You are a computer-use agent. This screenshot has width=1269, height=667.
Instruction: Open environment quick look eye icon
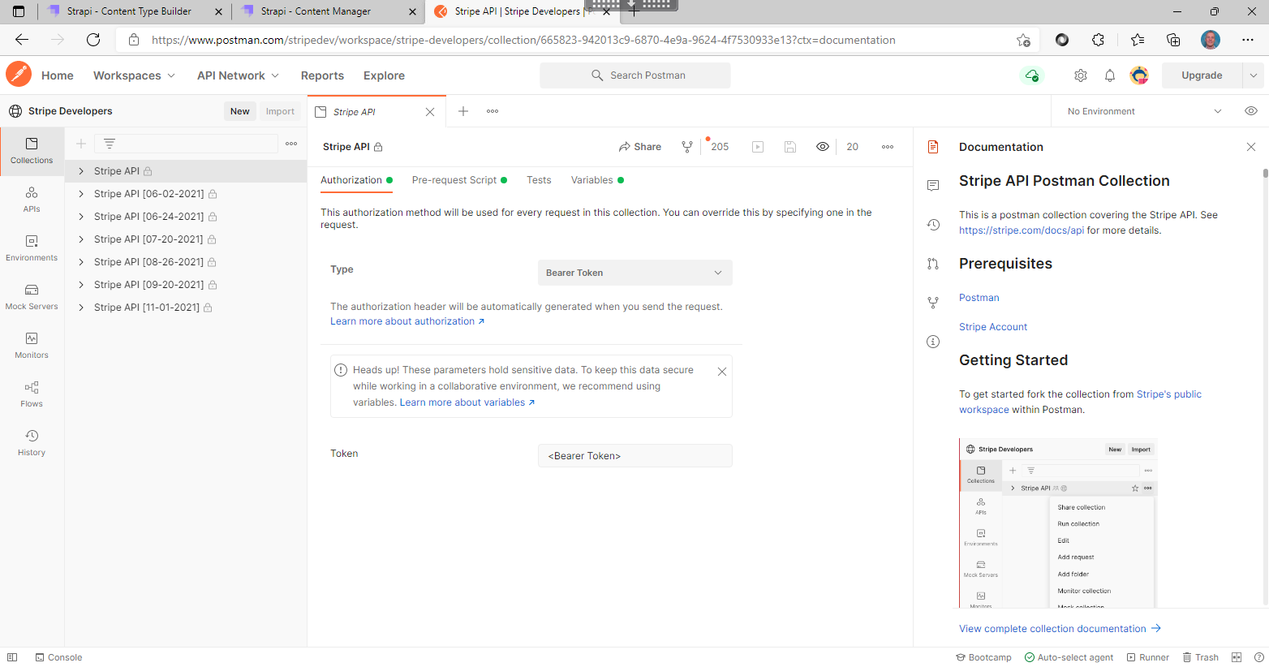point(1250,111)
